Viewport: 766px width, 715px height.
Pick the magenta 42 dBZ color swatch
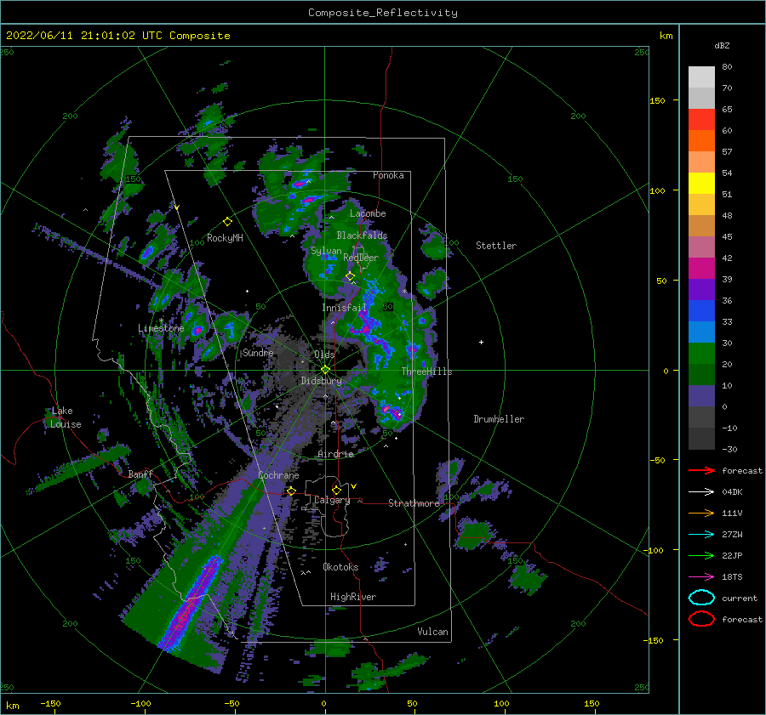pyautogui.click(x=701, y=268)
